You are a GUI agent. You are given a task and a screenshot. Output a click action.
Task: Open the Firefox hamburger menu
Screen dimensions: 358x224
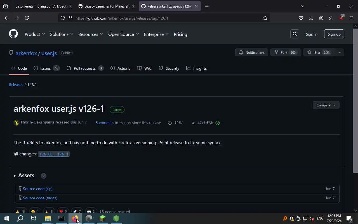[351, 18]
